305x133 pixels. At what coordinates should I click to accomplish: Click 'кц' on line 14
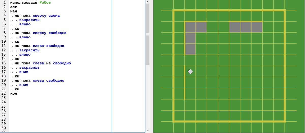point(17,59)
